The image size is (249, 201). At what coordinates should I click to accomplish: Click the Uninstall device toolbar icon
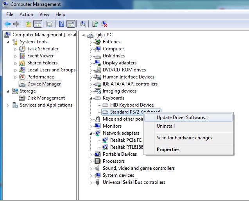tap(104, 24)
